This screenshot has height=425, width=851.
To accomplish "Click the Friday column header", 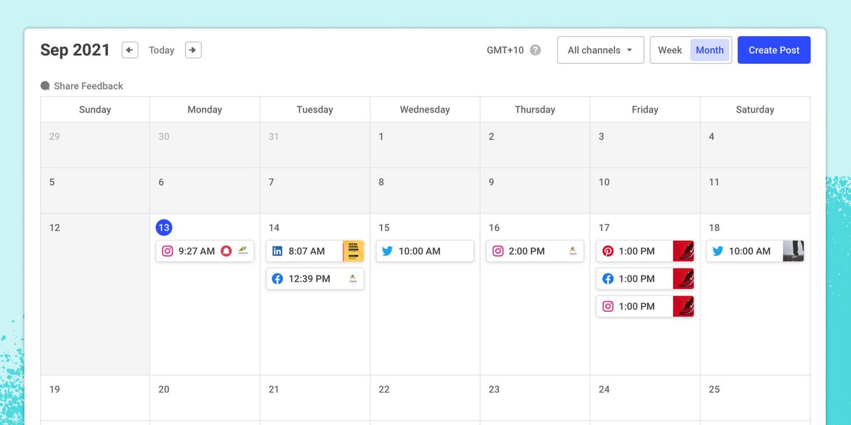I will click(645, 109).
